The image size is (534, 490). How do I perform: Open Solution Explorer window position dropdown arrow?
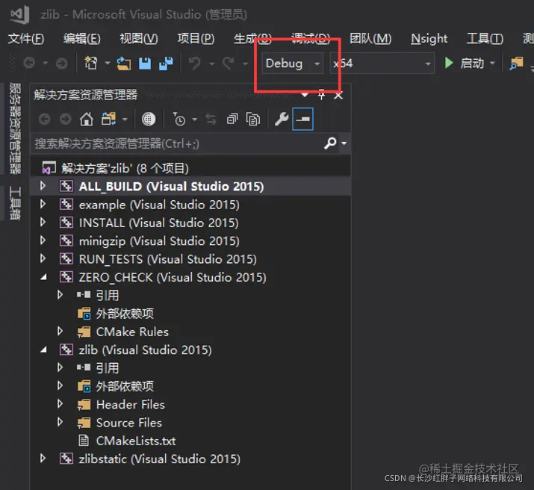point(305,95)
